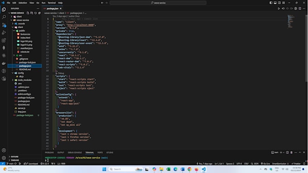Collapse all folders in Explorer

pos(39,13)
